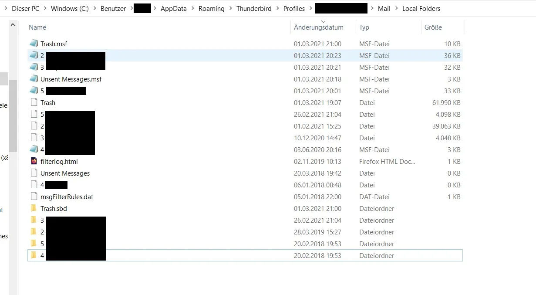Click the blank Trash file icon

click(x=34, y=102)
